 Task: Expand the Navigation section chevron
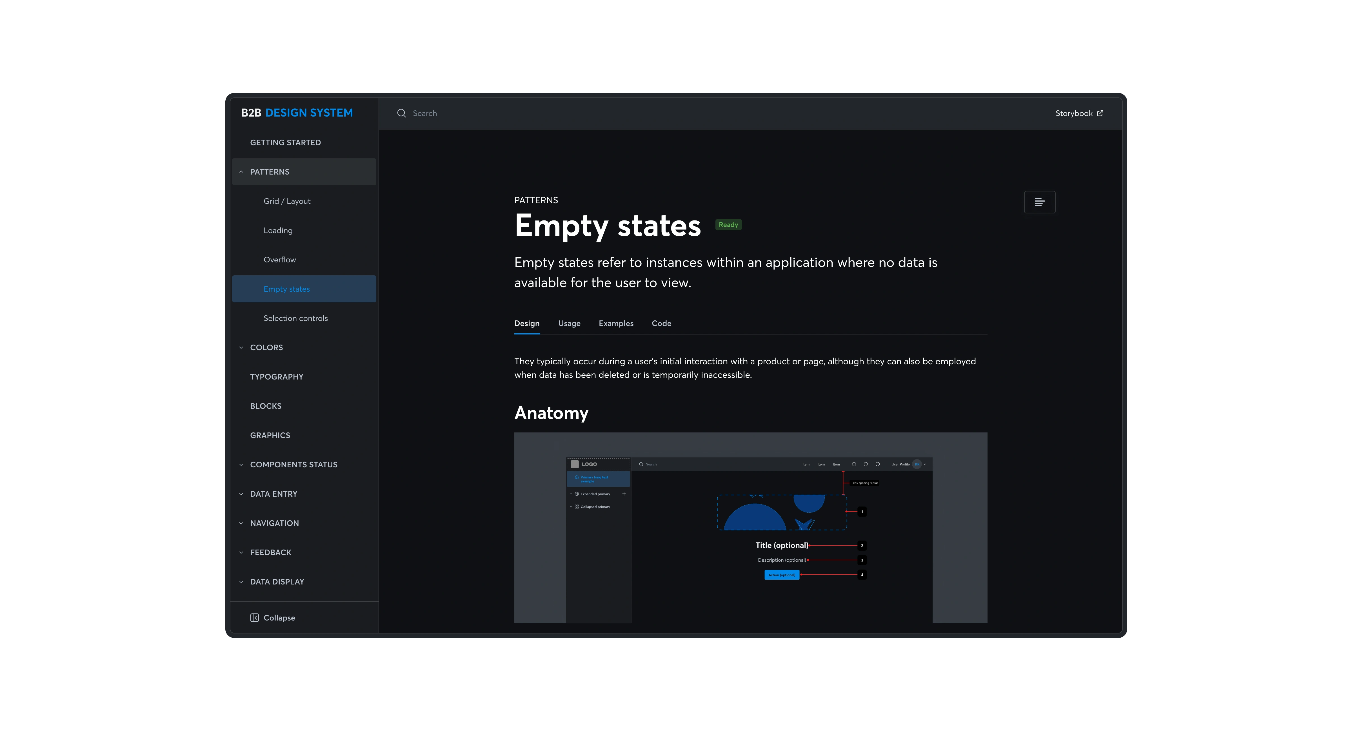(241, 523)
